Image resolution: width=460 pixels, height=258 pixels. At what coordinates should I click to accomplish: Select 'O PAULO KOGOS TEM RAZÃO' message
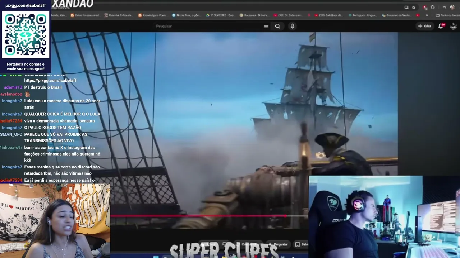(52, 128)
